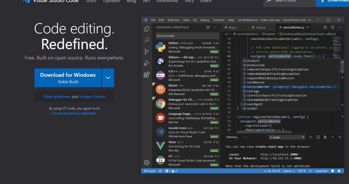This screenshot has height=184, width=349.
Task: Kill the terminal with the trash icon
Action: click(325, 137)
